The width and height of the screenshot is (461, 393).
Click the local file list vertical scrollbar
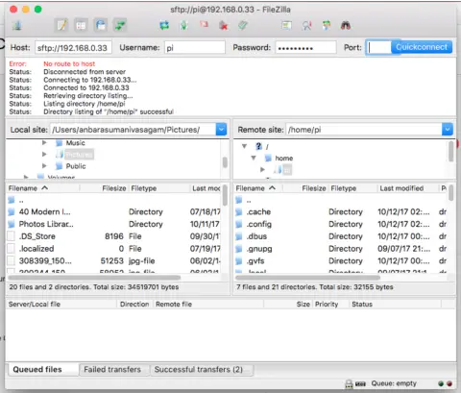click(x=225, y=195)
